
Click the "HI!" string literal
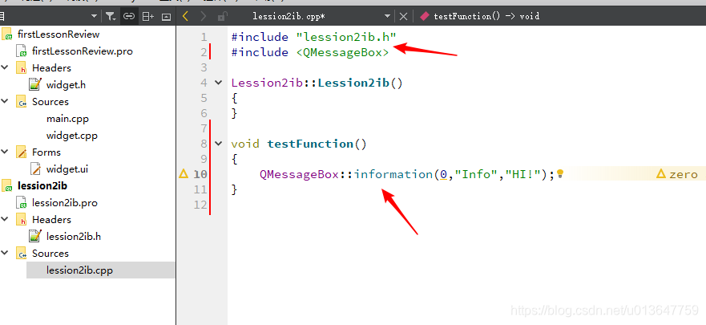coord(522,174)
